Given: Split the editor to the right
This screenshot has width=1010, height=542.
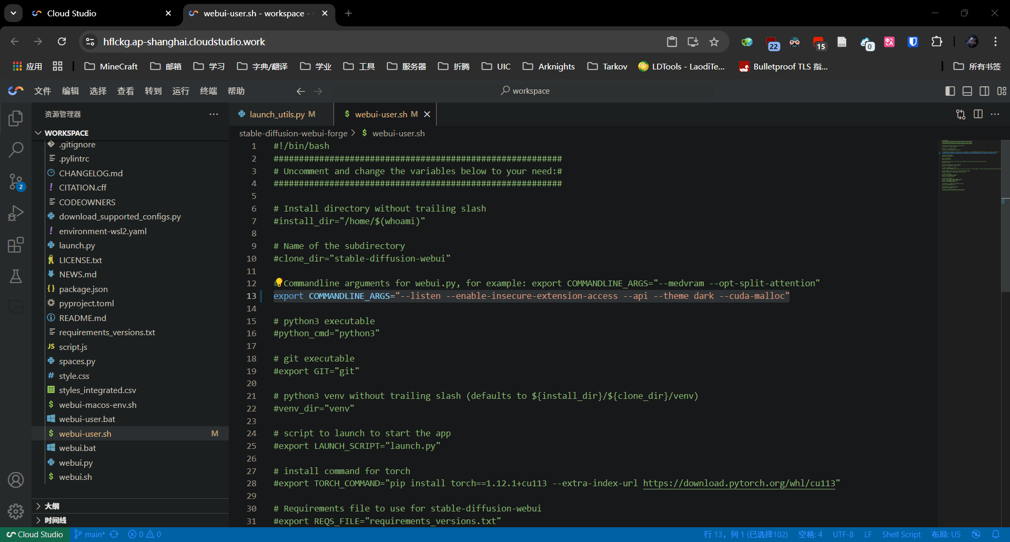Looking at the screenshot, I should [978, 114].
